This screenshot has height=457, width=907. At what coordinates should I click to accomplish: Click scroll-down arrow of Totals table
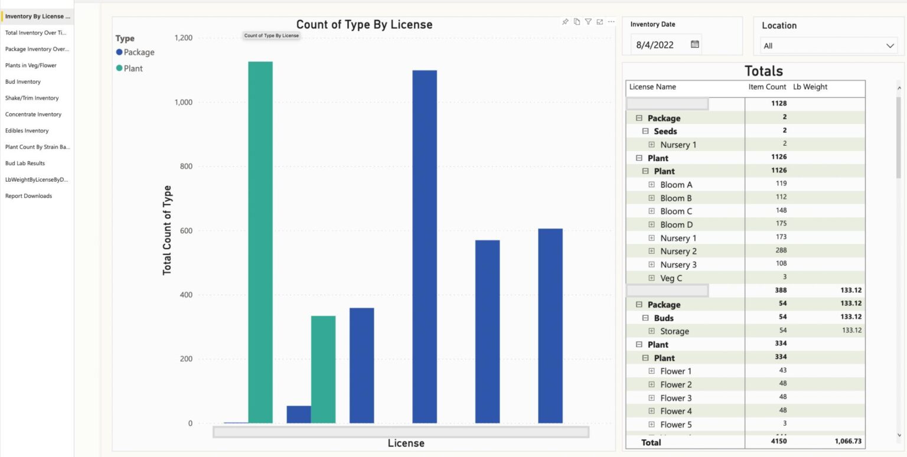[x=899, y=435]
